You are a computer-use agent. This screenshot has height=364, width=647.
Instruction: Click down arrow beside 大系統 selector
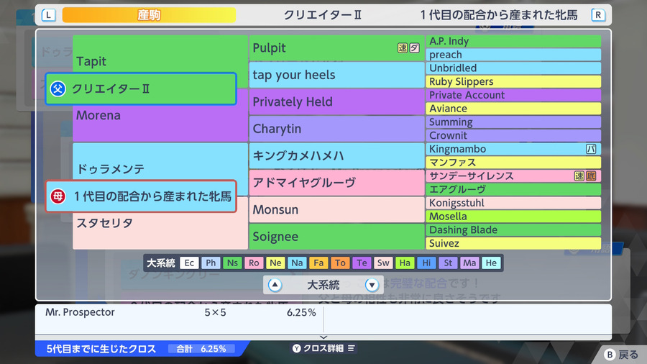tap(372, 285)
